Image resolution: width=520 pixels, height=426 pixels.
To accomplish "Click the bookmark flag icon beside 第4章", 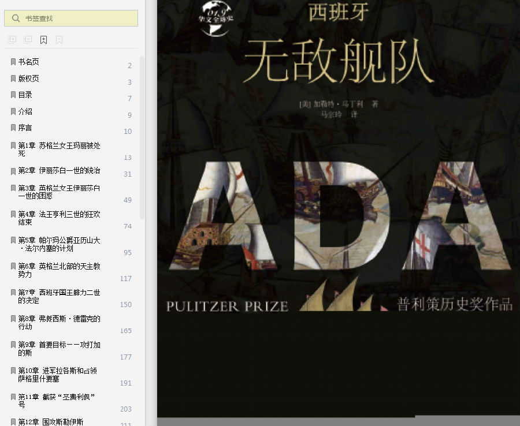I will (13, 214).
